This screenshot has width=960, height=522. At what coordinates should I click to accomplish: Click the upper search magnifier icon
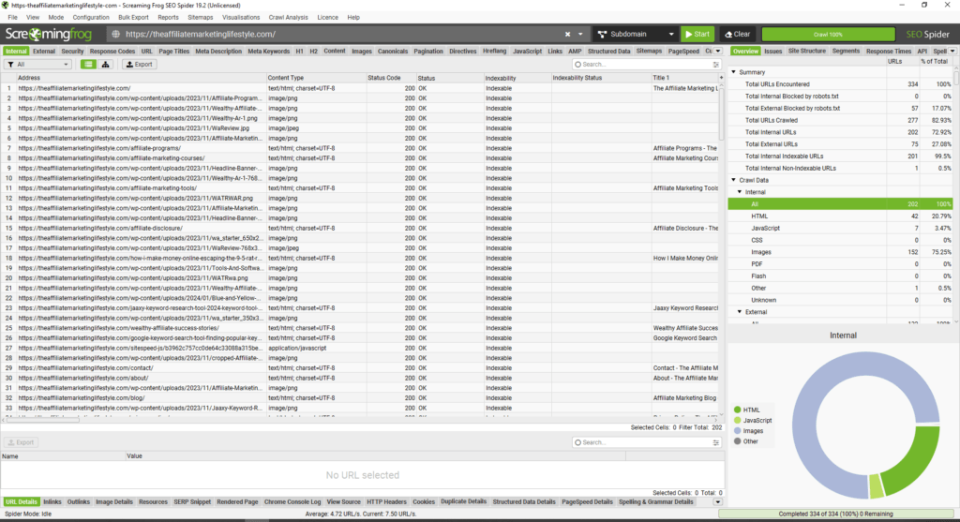click(x=577, y=65)
